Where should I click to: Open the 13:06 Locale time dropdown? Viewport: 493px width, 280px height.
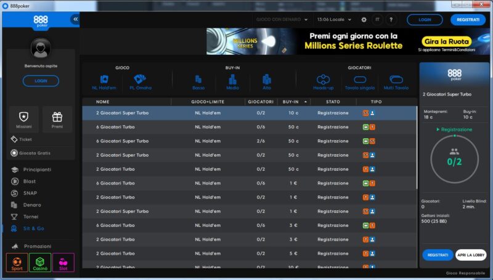click(x=334, y=20)
